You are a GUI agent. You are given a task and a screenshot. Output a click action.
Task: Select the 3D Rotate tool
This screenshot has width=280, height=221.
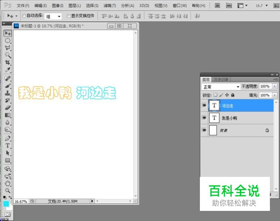click(x=8, y=169)
